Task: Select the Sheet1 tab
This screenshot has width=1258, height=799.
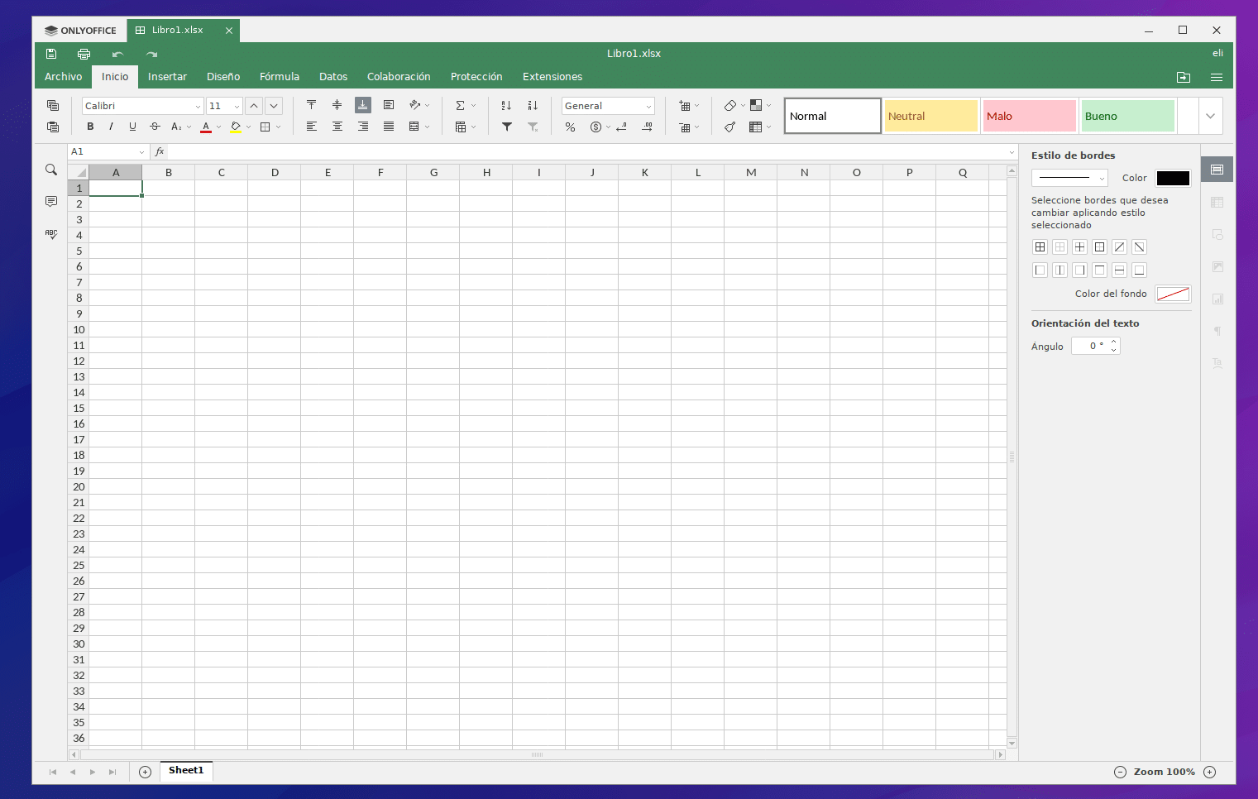Action: [186, 771]
